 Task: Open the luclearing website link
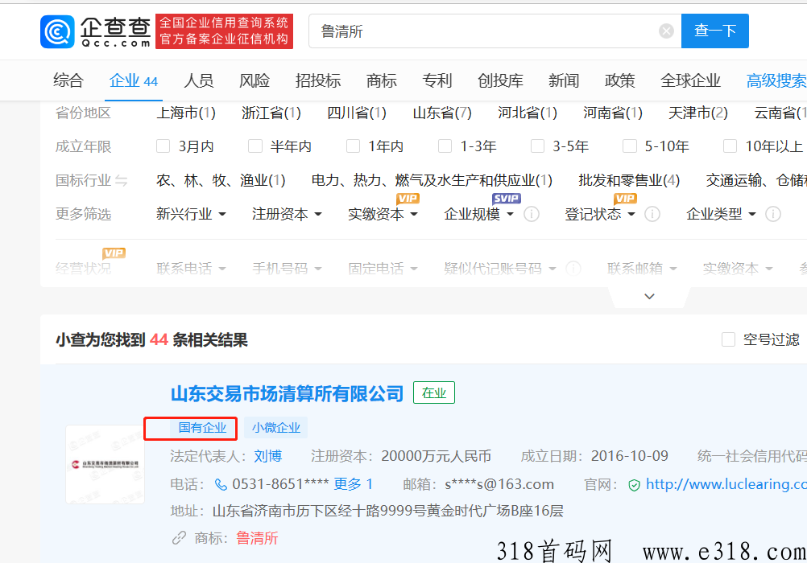[726, 484]
